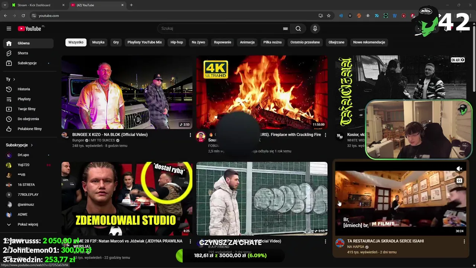Open the YouTube hamburger guide menu

click(9, 29)
